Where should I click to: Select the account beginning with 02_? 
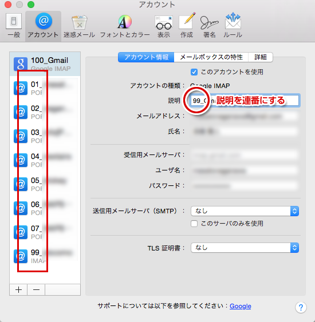(45, 112)
